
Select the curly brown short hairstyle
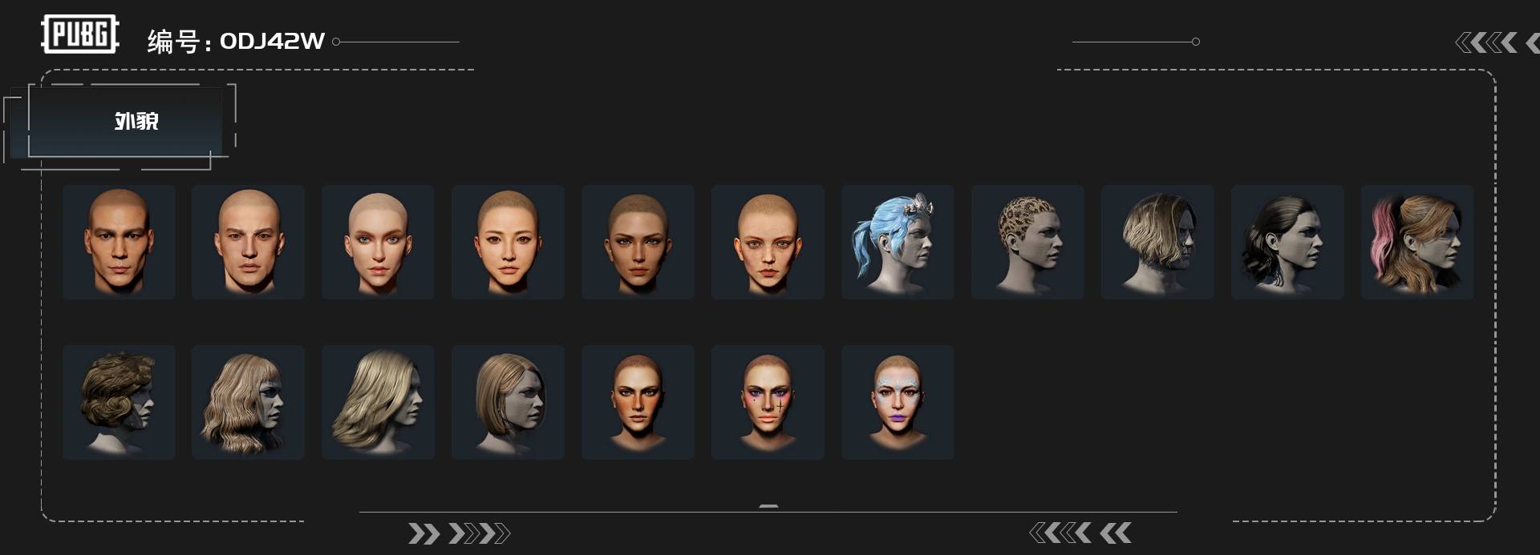pos(119,402)
